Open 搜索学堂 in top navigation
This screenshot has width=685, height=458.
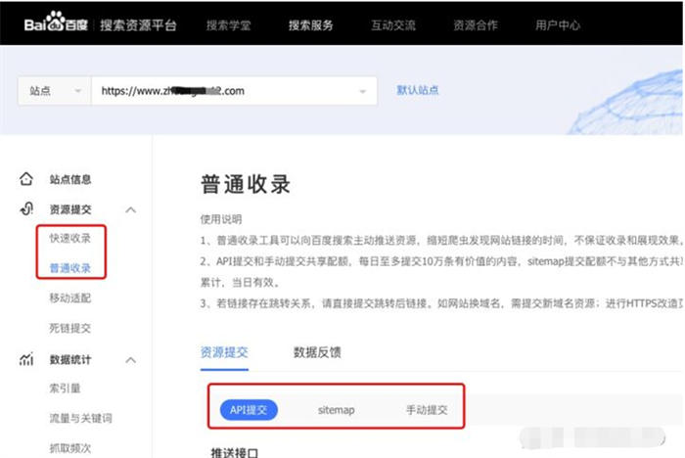pos(230,24)
